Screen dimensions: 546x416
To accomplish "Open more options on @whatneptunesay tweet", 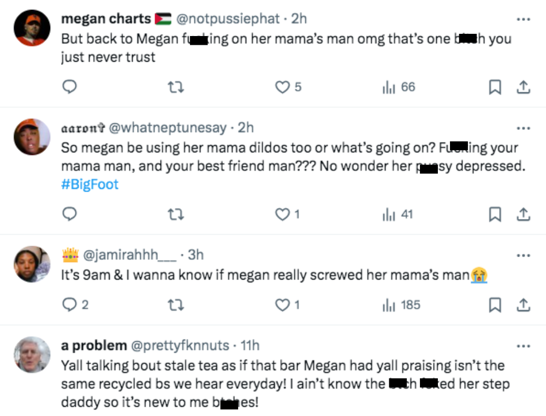I will click(x=523, y=128).
